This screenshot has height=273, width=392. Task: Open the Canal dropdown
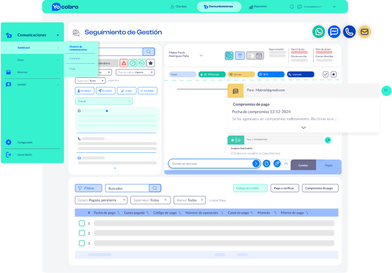coord(104,101)
